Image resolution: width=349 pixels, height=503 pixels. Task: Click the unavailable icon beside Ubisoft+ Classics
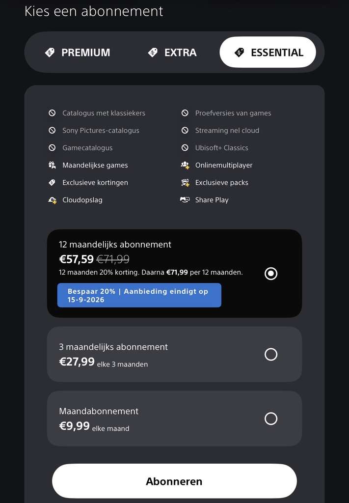[185, 148]
